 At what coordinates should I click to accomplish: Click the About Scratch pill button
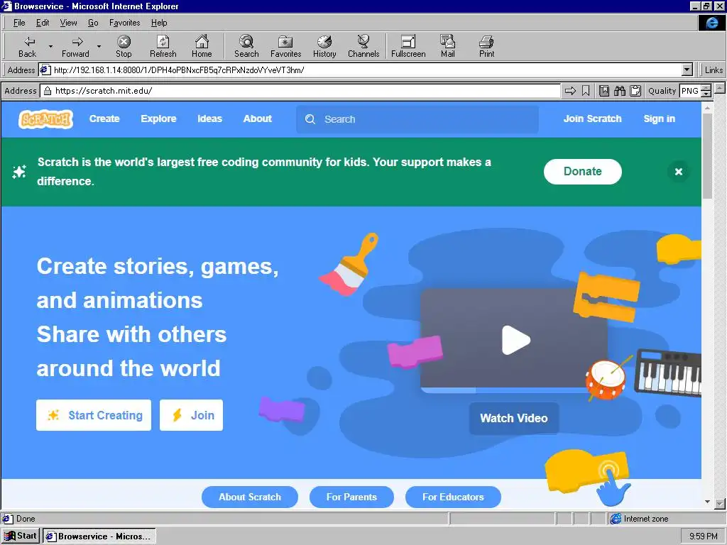coord(249,497)
